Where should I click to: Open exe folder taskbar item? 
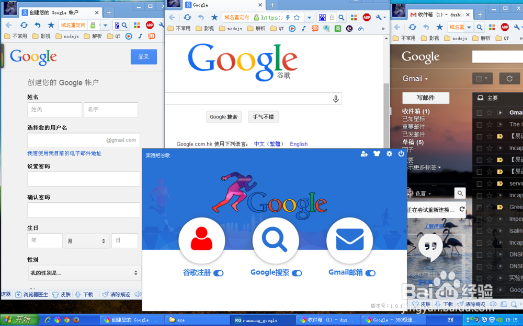pyautogui.click(x=198, y=320)
